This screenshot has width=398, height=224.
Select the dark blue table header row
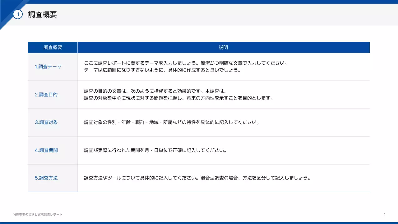[x=199, y=47]
